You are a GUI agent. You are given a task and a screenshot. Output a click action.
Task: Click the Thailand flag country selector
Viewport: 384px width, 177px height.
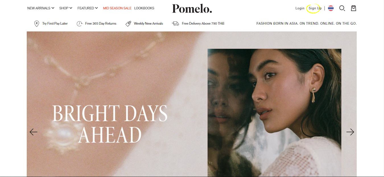(x=331, y=8)
